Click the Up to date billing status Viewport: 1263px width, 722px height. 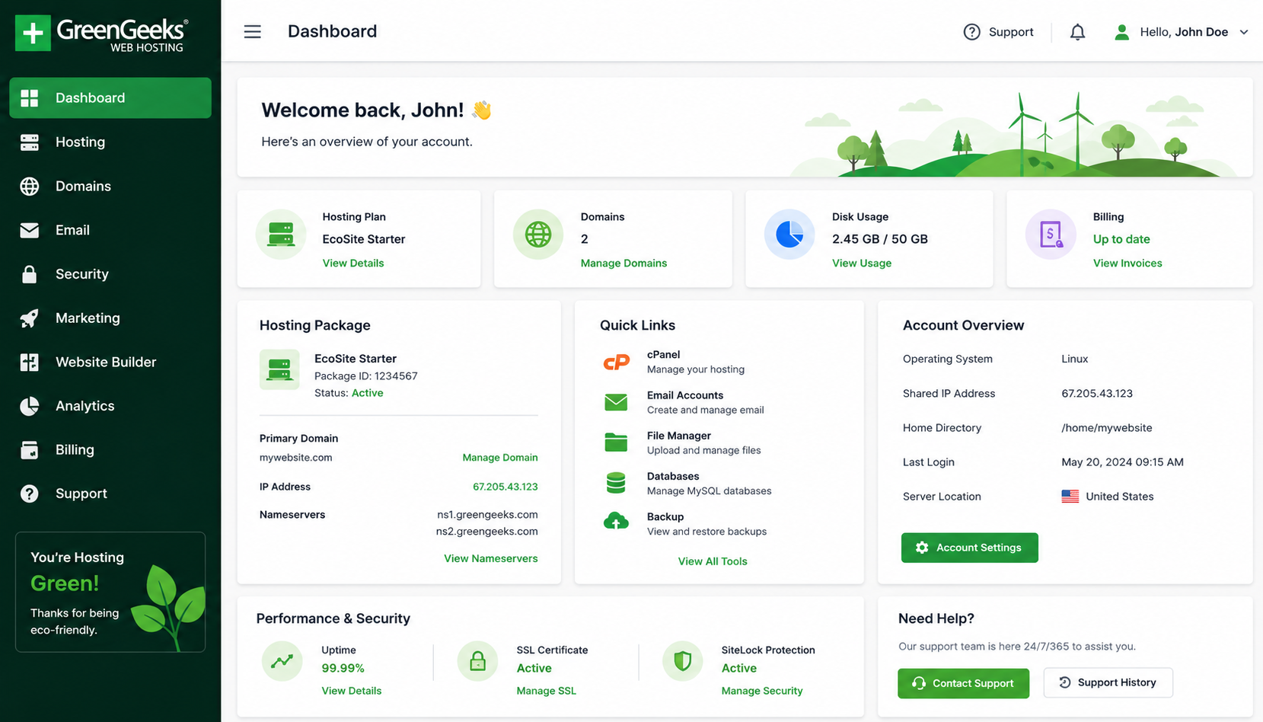coord(1121,239)
